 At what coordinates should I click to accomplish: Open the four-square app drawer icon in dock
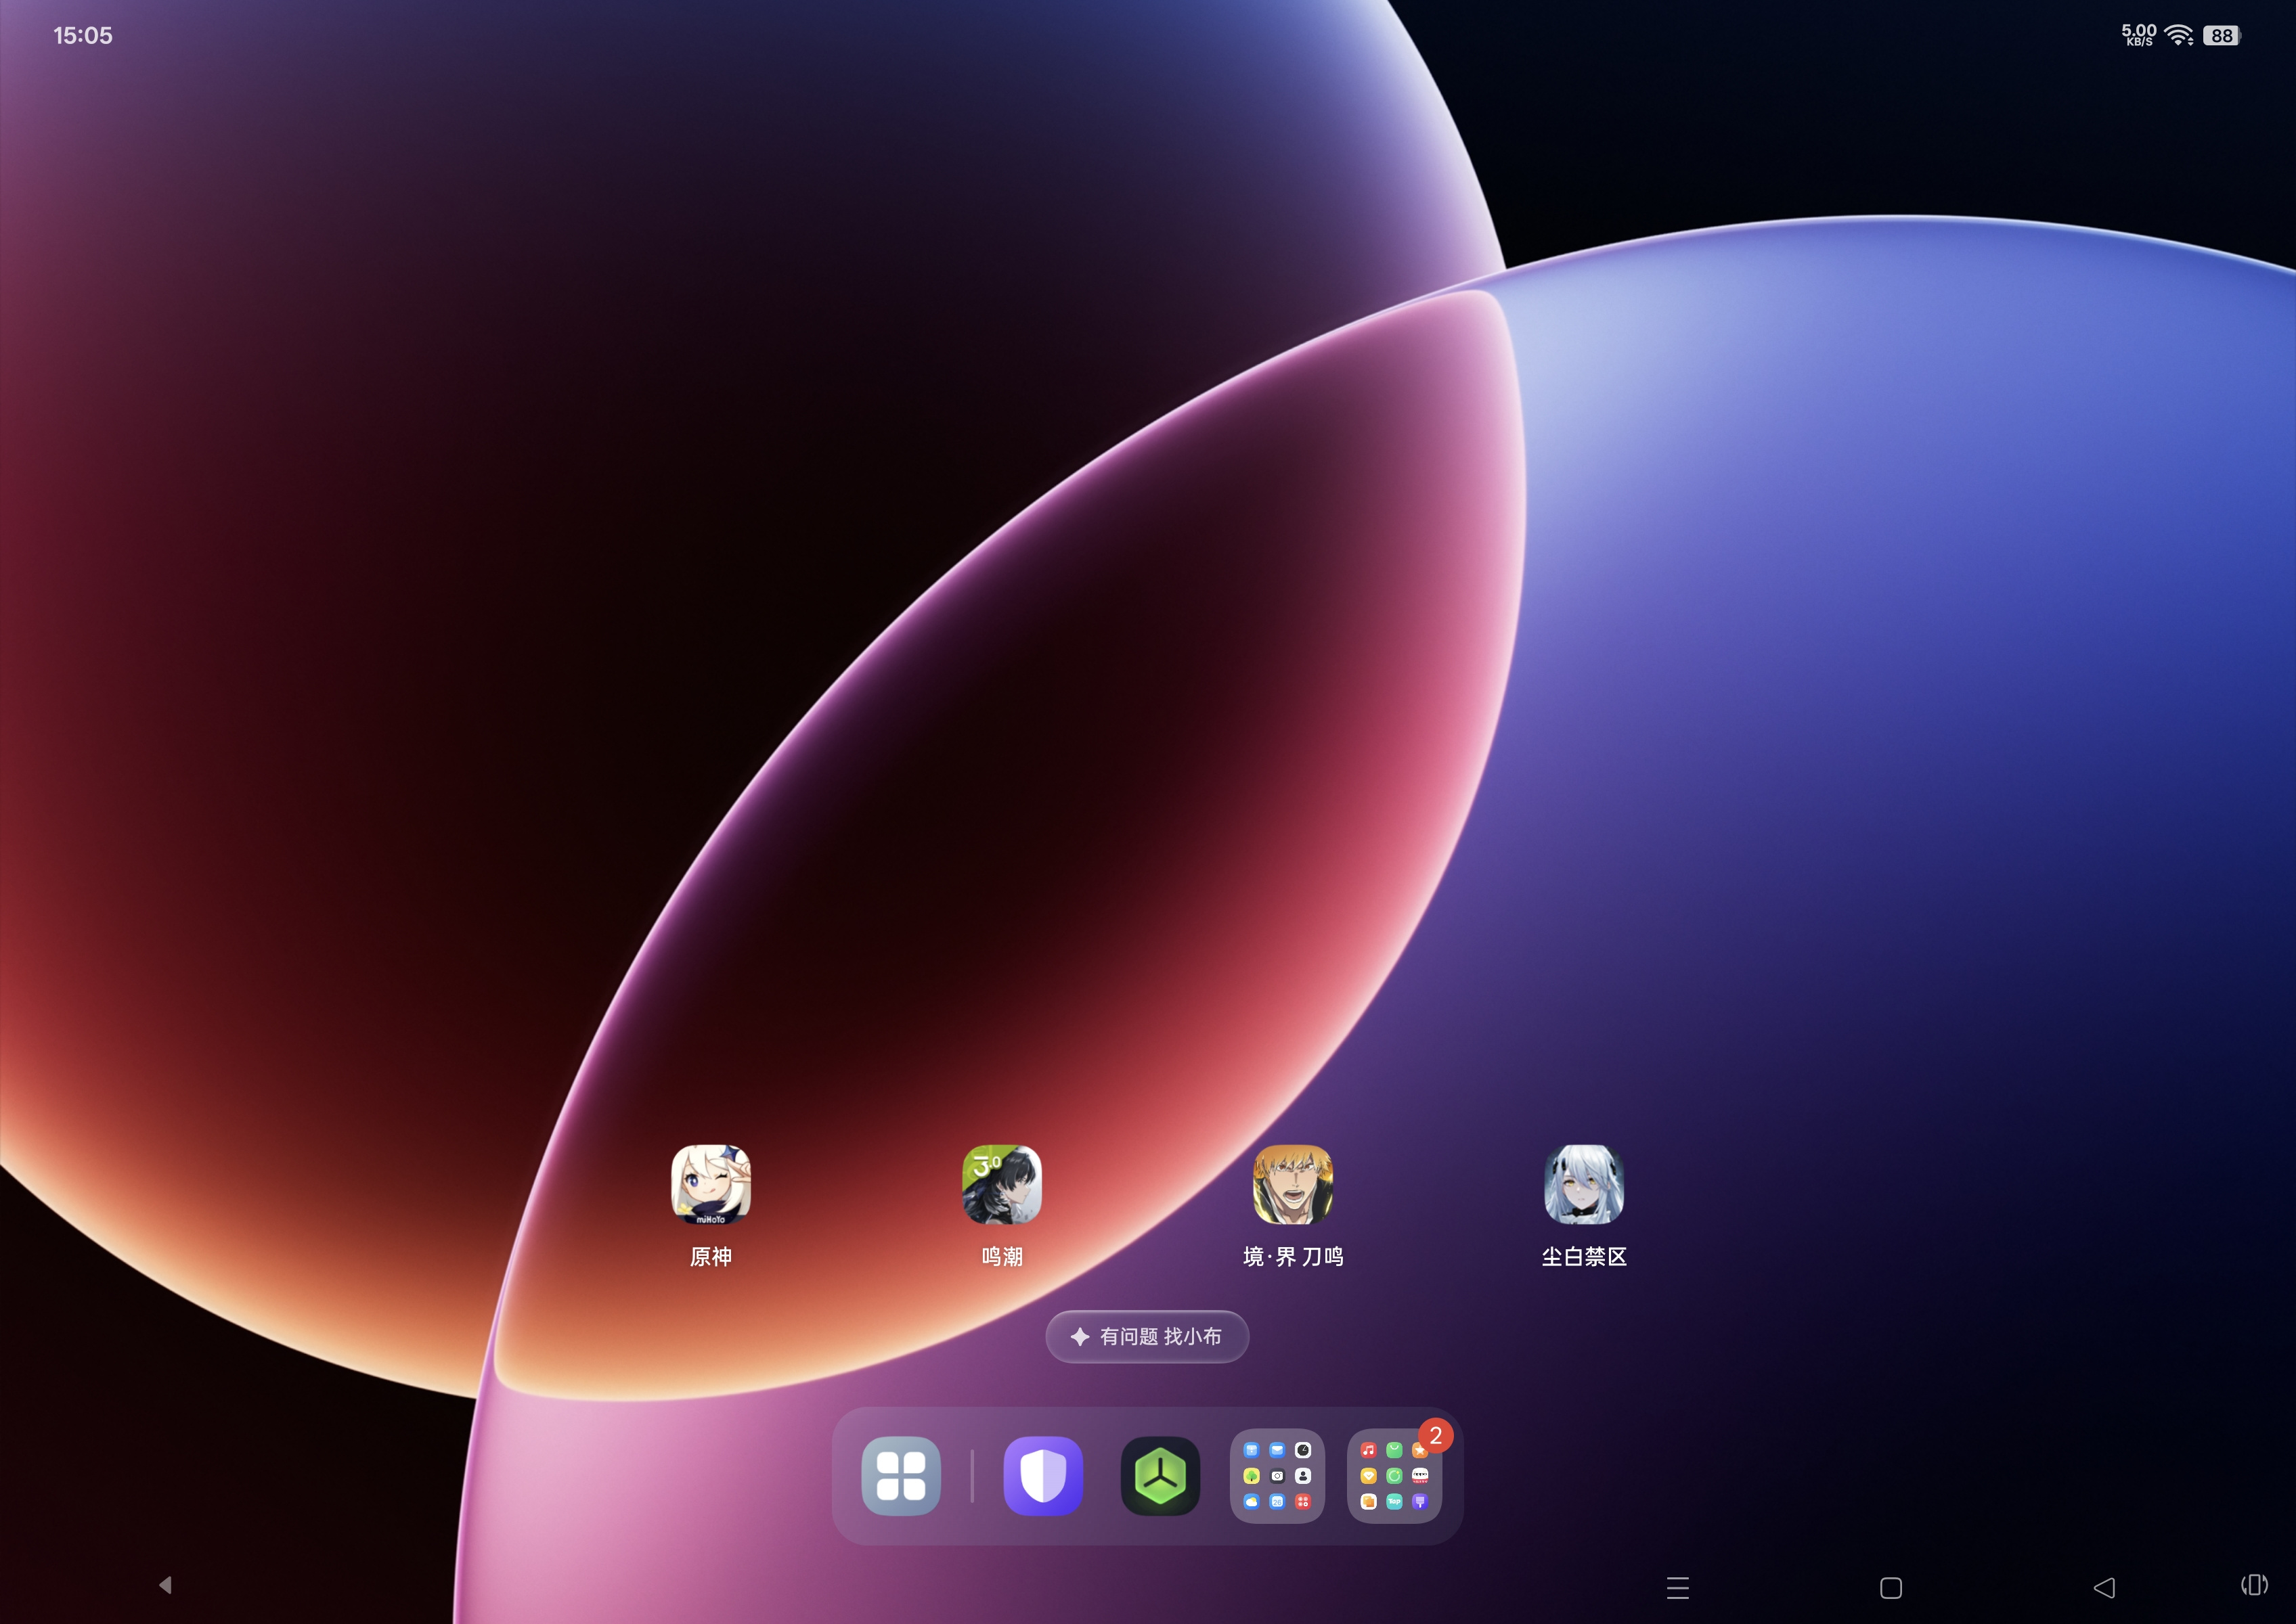coord(900,1476)
